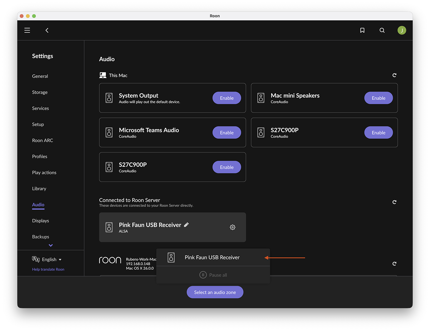
Task: Open the hamburger navigation menu
Action: coord(27,30)
